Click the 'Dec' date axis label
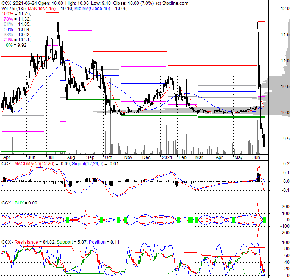The width and height of the screenshot is (291, 278). click(x=146, y=157)
